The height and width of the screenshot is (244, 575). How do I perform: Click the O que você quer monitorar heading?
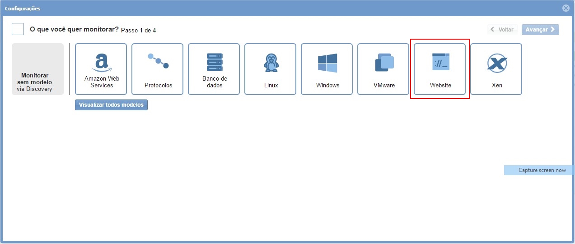[x=74, y=30]
